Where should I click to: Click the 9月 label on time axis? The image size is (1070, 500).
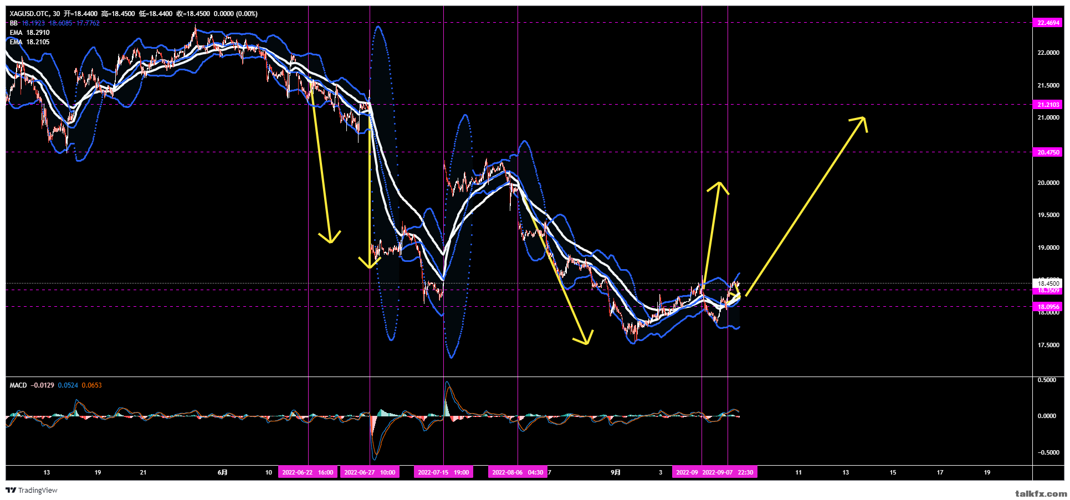tap(616, 472)
